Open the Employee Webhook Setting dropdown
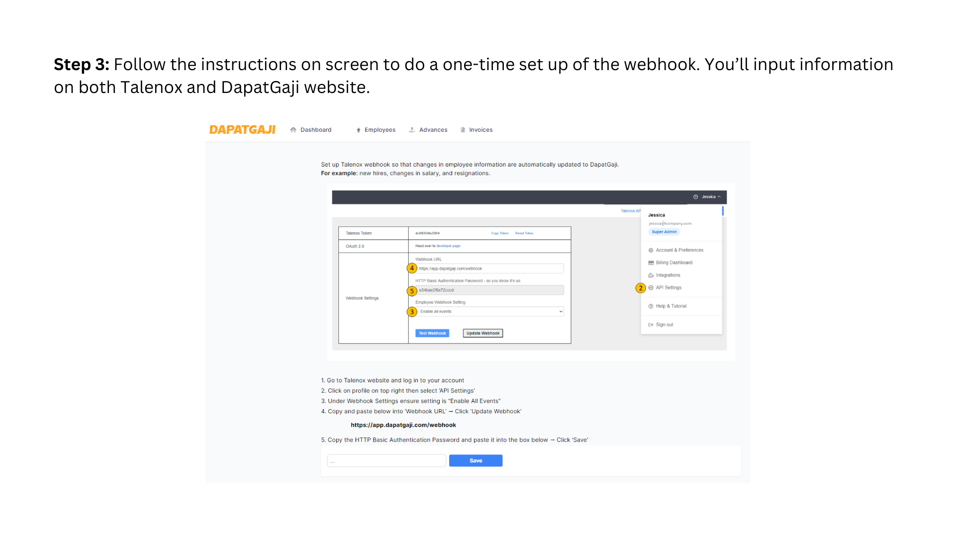955x537 pixels. pyautogui.click(x=561, y=312)
